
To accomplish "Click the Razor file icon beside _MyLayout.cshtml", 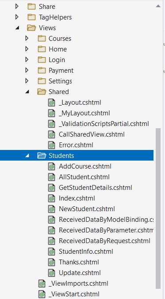I will point(52,113).
